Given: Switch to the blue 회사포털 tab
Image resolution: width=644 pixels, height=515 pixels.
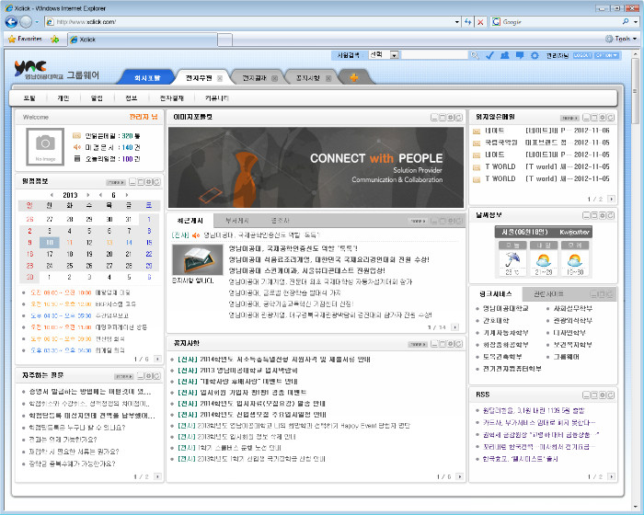Looking at the screenshot, I should (147, 77).
